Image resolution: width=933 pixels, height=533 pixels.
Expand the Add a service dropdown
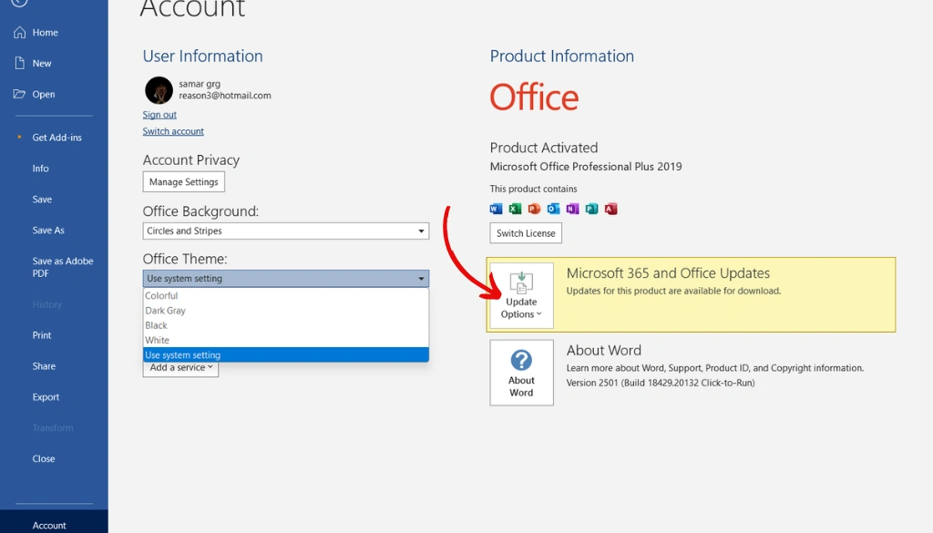tap(181, 368)
